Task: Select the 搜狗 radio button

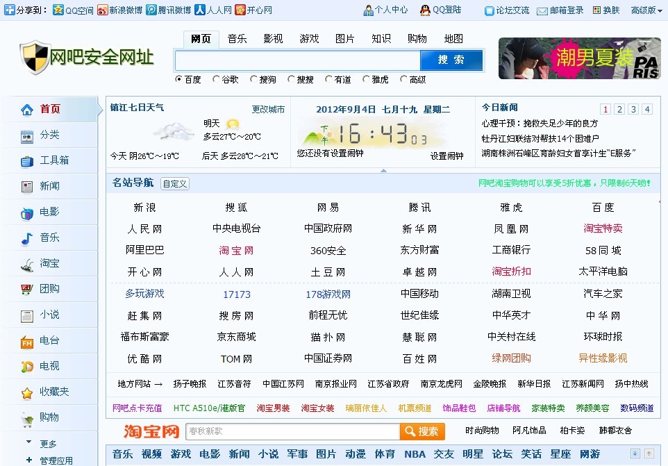Action: [254, 79]
